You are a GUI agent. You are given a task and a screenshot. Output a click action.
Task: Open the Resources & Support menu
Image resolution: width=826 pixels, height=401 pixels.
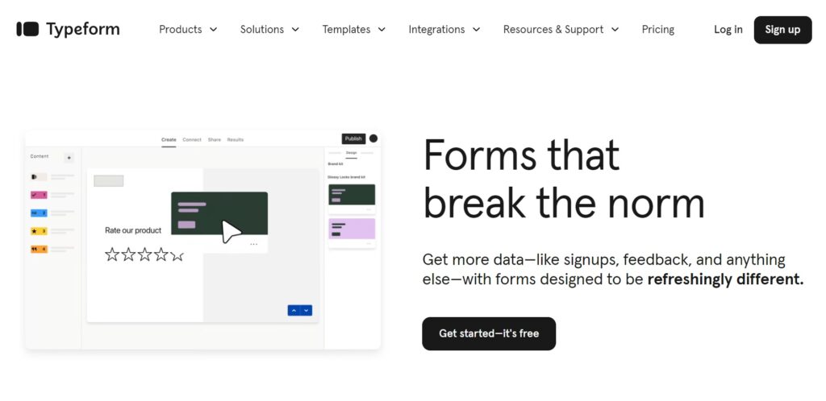(x=561, y=29)
